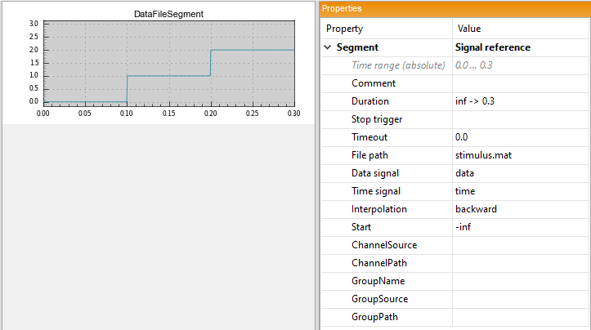Click the 3.0 y-axis tick label
Screen dimensions: 591x330
click(34, 24)
